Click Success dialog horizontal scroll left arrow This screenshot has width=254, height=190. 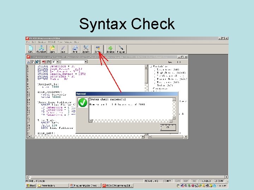(91, 121)
